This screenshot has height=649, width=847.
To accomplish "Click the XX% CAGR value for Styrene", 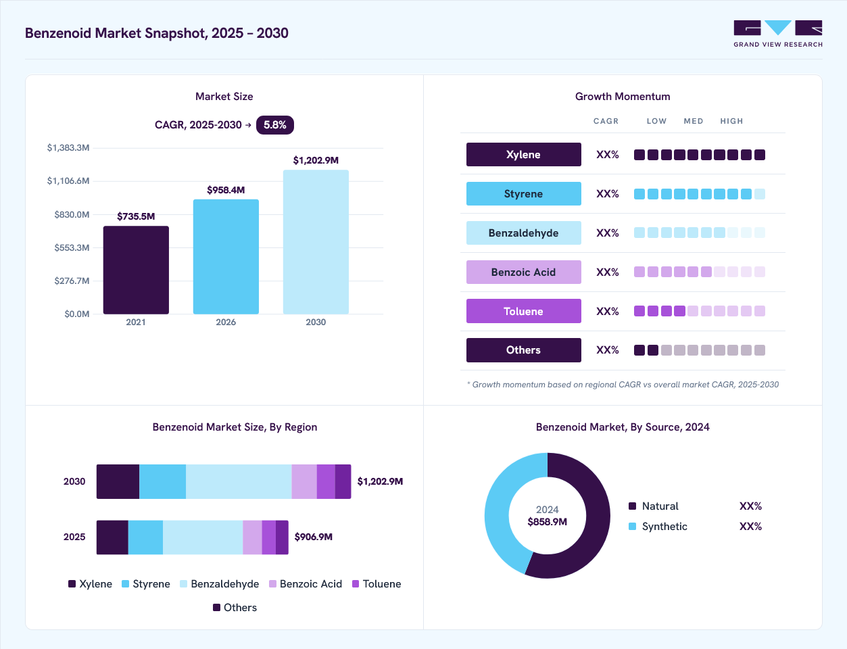I will click(x=608, y=194).
